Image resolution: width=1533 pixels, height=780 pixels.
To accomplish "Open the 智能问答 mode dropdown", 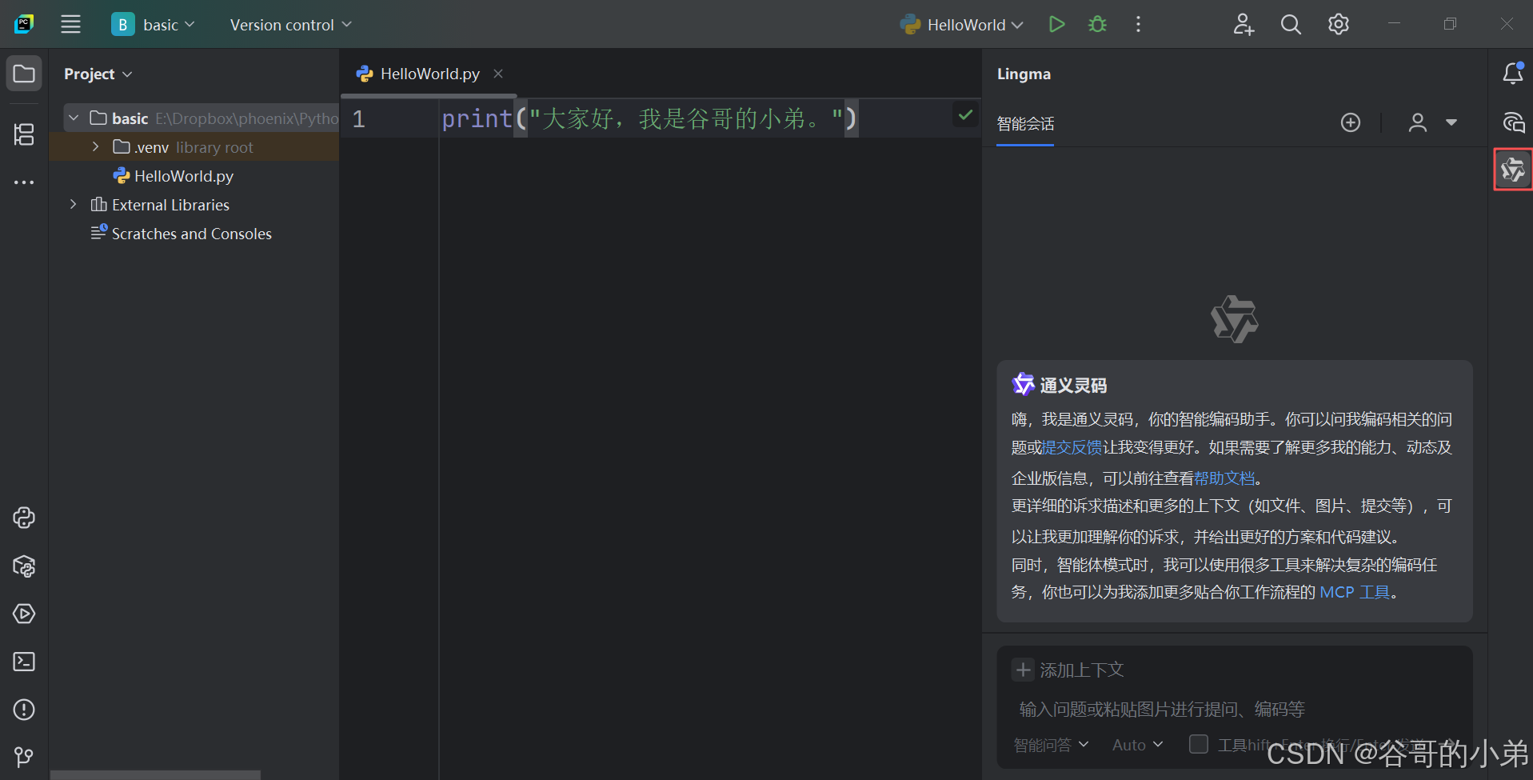I will [1051, 745].
